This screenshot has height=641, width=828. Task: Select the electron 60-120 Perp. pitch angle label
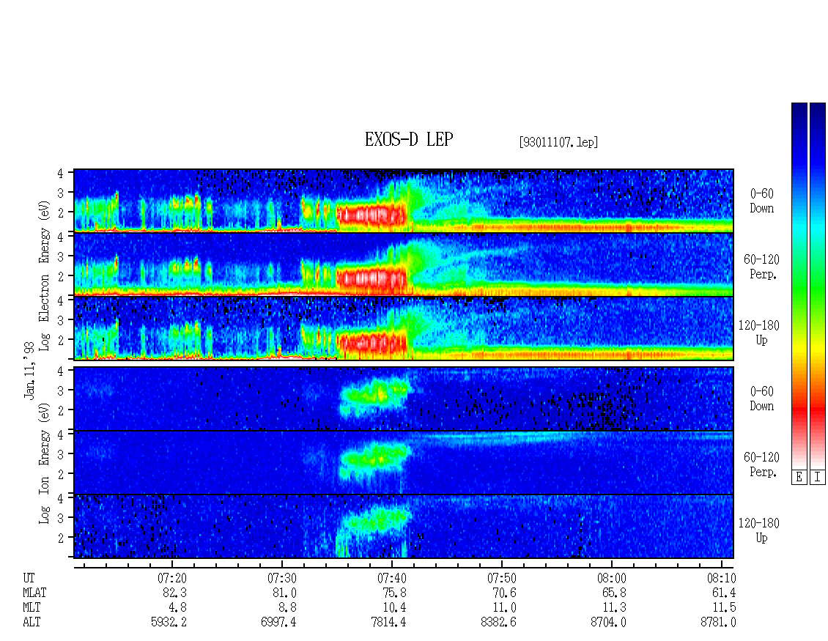[x=761, y=267]
